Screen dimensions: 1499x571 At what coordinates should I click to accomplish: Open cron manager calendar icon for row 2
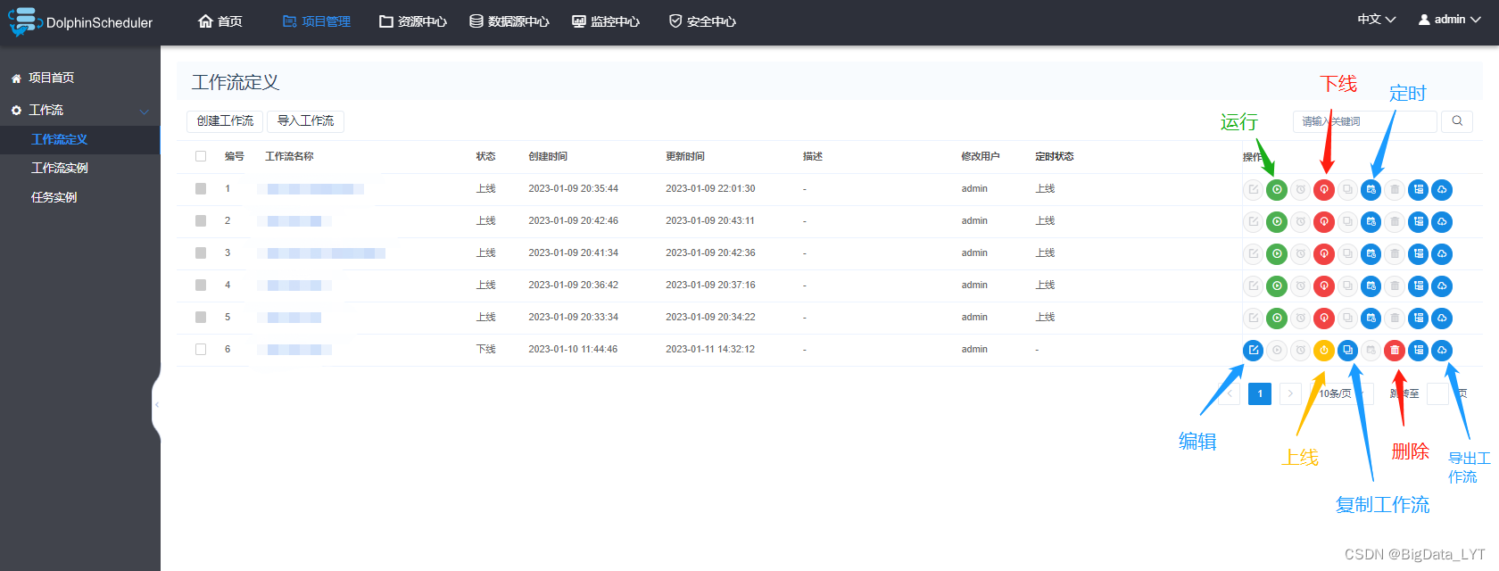pos(1371,221)
